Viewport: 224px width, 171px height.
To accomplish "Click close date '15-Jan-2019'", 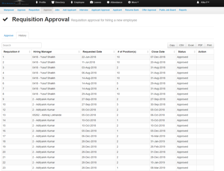I will 157,163.
